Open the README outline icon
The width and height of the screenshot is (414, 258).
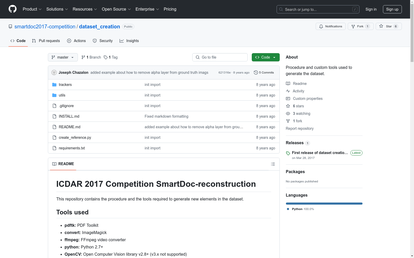pyautogui.click(x=273, y=164)
